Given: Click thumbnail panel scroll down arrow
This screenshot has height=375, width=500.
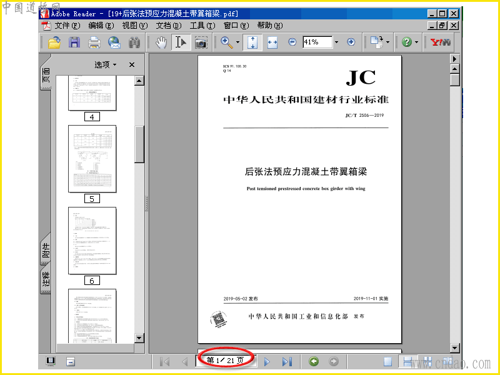Looking at the screenshot, I should tap(139, 338).
